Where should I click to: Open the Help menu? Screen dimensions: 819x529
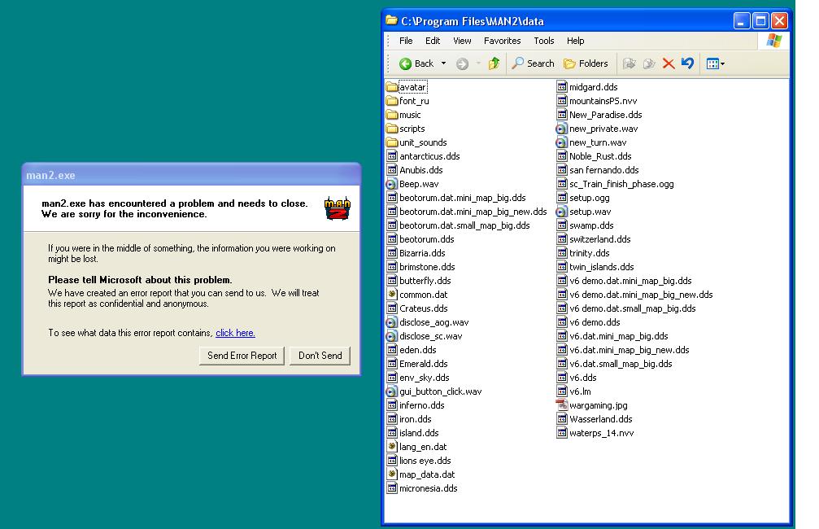[x=576, y=41]
